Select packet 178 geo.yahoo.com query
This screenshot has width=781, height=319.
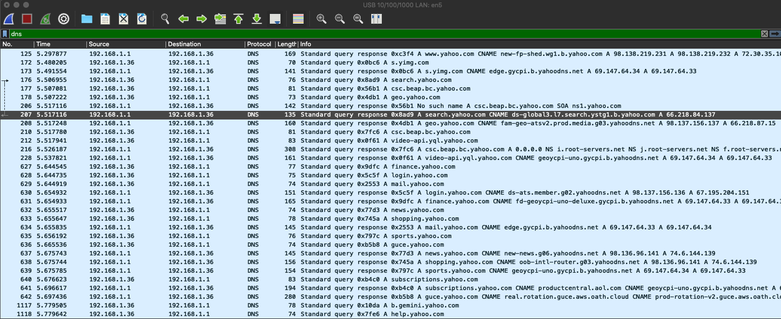390,97
